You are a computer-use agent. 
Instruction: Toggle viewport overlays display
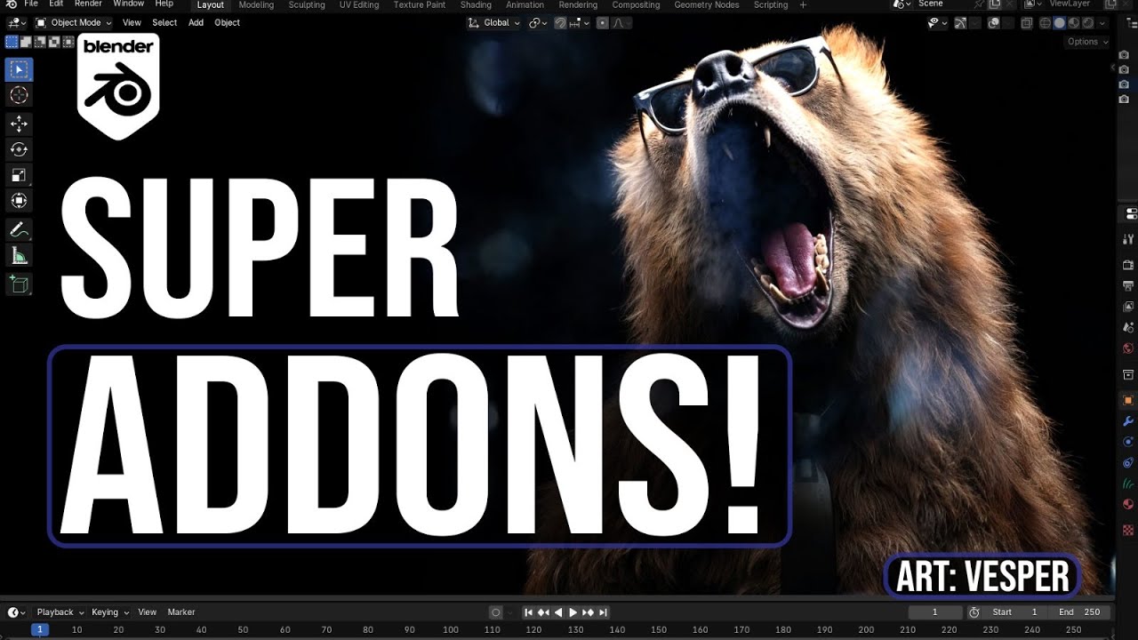995,23
